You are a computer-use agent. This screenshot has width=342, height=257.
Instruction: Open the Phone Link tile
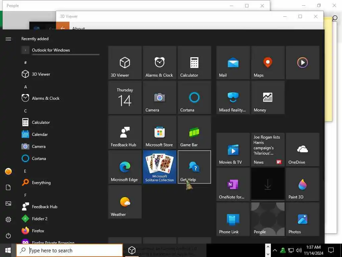point(233,219)
